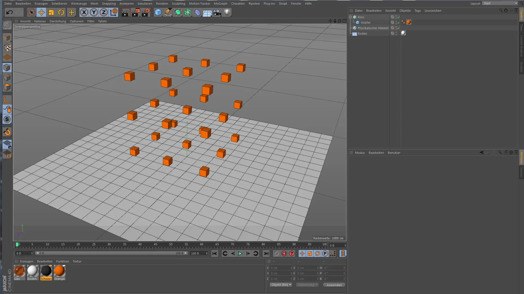Image resolution: width=524 pixels, height=294 pixels.
Task: Render to Picture Viewer icon
Action: coord(136,12)
